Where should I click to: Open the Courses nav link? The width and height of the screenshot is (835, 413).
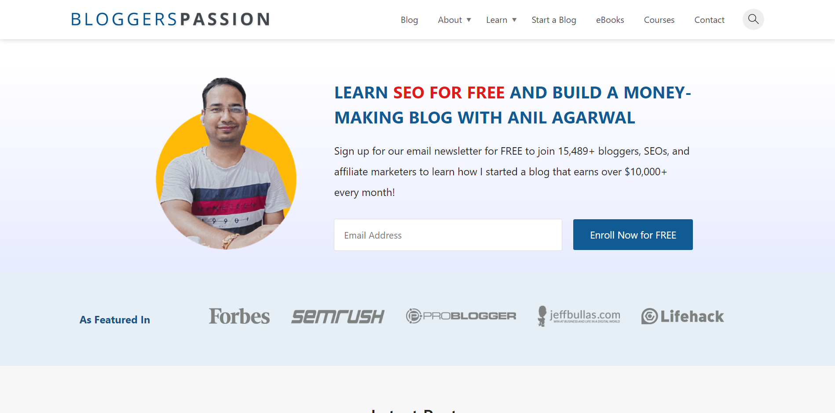pyautogui.click(x=659, y=20)
